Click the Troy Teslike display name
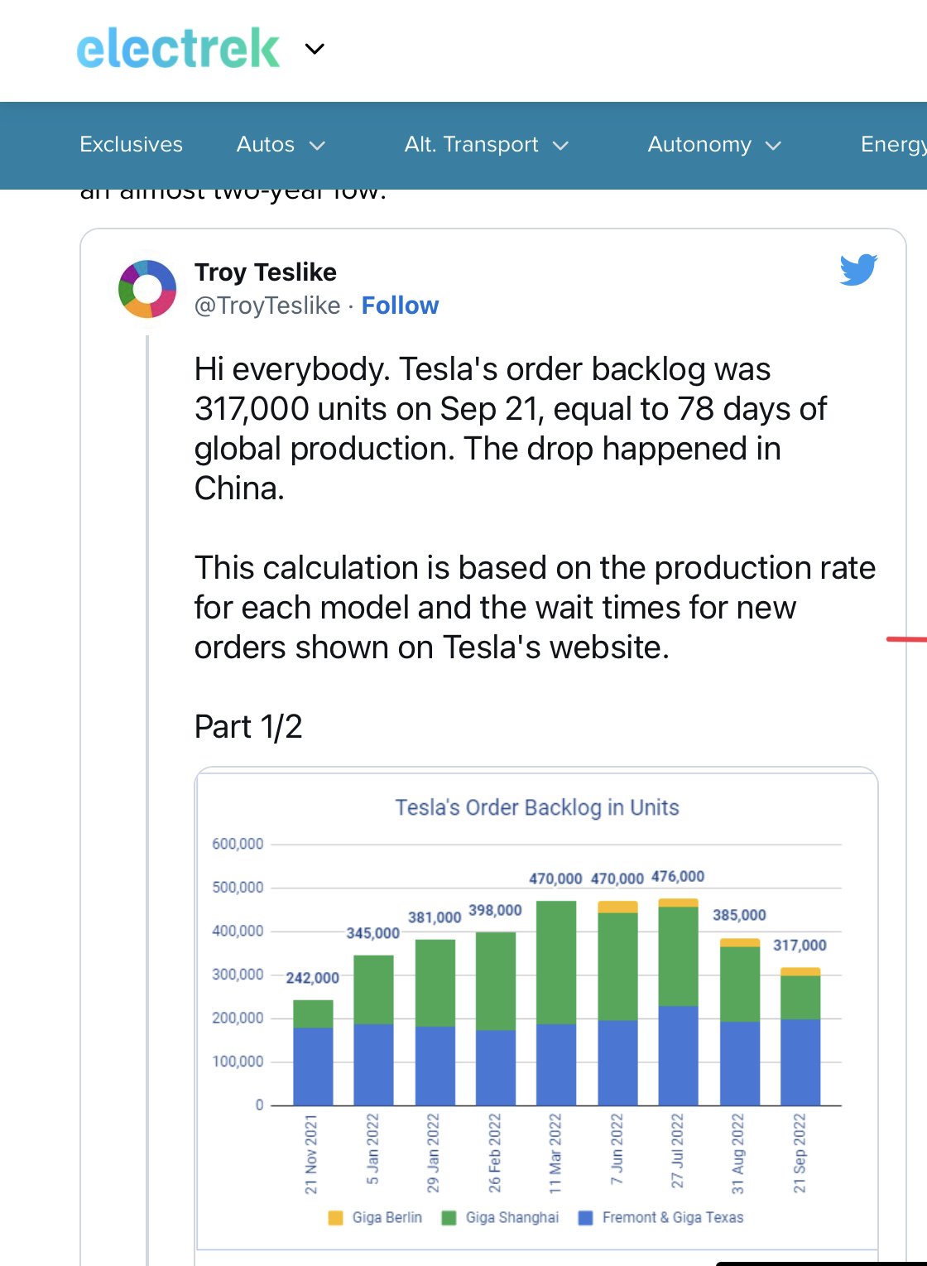Image resolution: width=927 pixels, height=1266 pixels. pyautogui.click(x=266, y=272)
